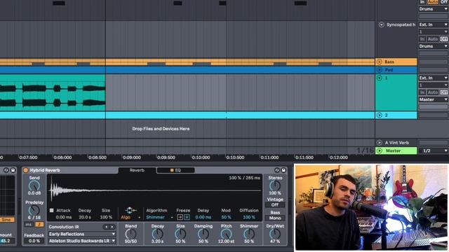
Task: Click the Mod 50 % value
Action: pos(226,217)
